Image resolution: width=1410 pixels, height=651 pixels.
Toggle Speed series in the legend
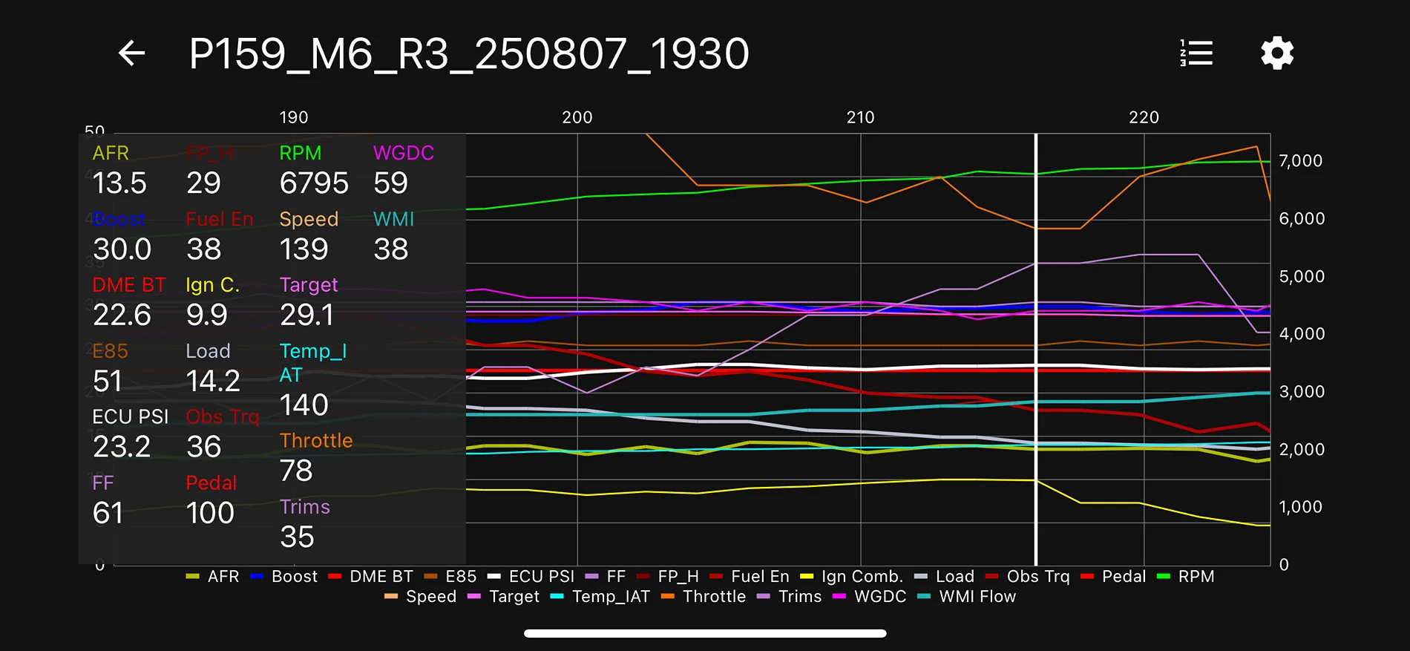(x=421, y=597)
